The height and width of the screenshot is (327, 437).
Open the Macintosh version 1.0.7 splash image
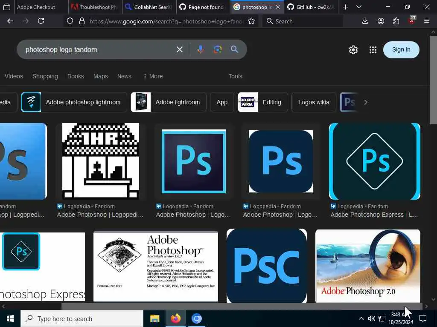click(x=155, y=267)
